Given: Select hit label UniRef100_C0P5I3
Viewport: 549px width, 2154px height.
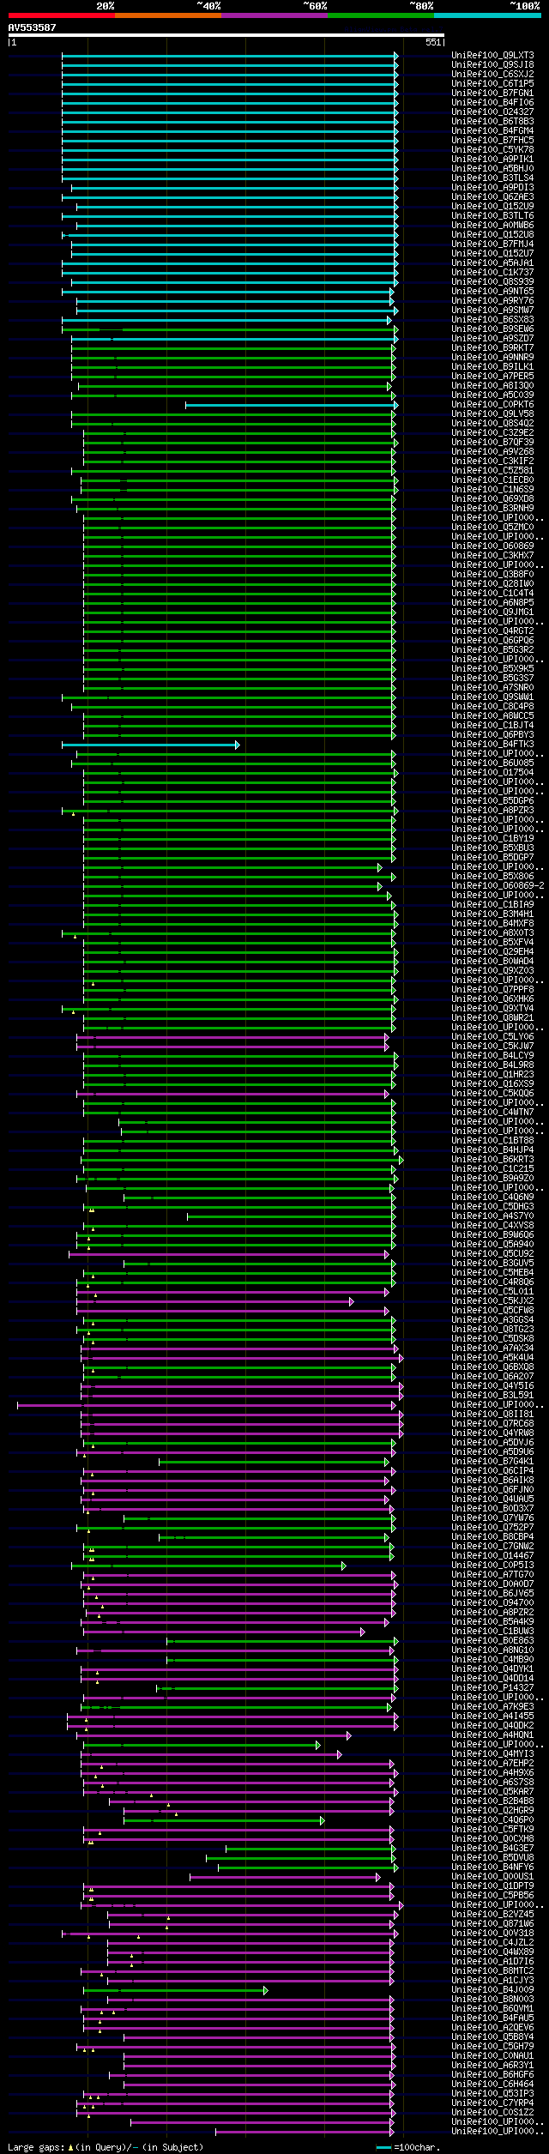Looking at the screenshot, I should pos(492,1566).
